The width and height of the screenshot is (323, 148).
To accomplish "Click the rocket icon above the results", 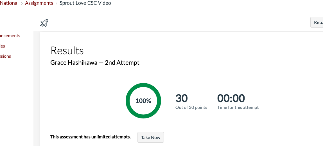I will click(x=44, y=23).
